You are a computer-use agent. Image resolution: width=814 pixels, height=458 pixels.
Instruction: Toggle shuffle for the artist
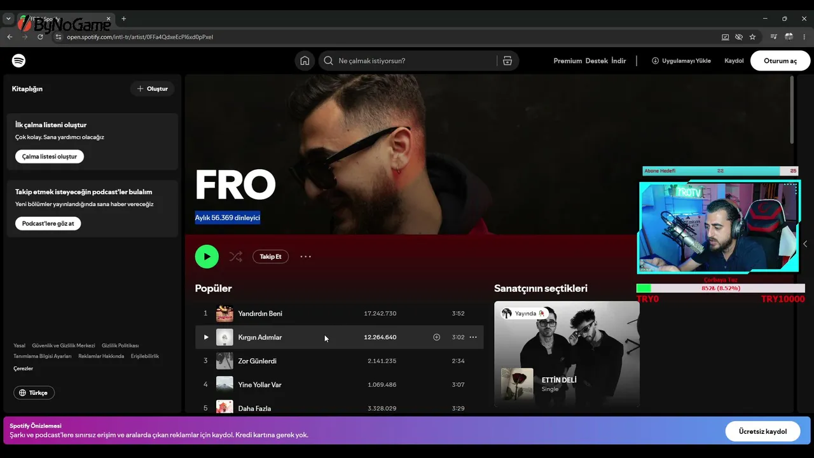(236, 256)
